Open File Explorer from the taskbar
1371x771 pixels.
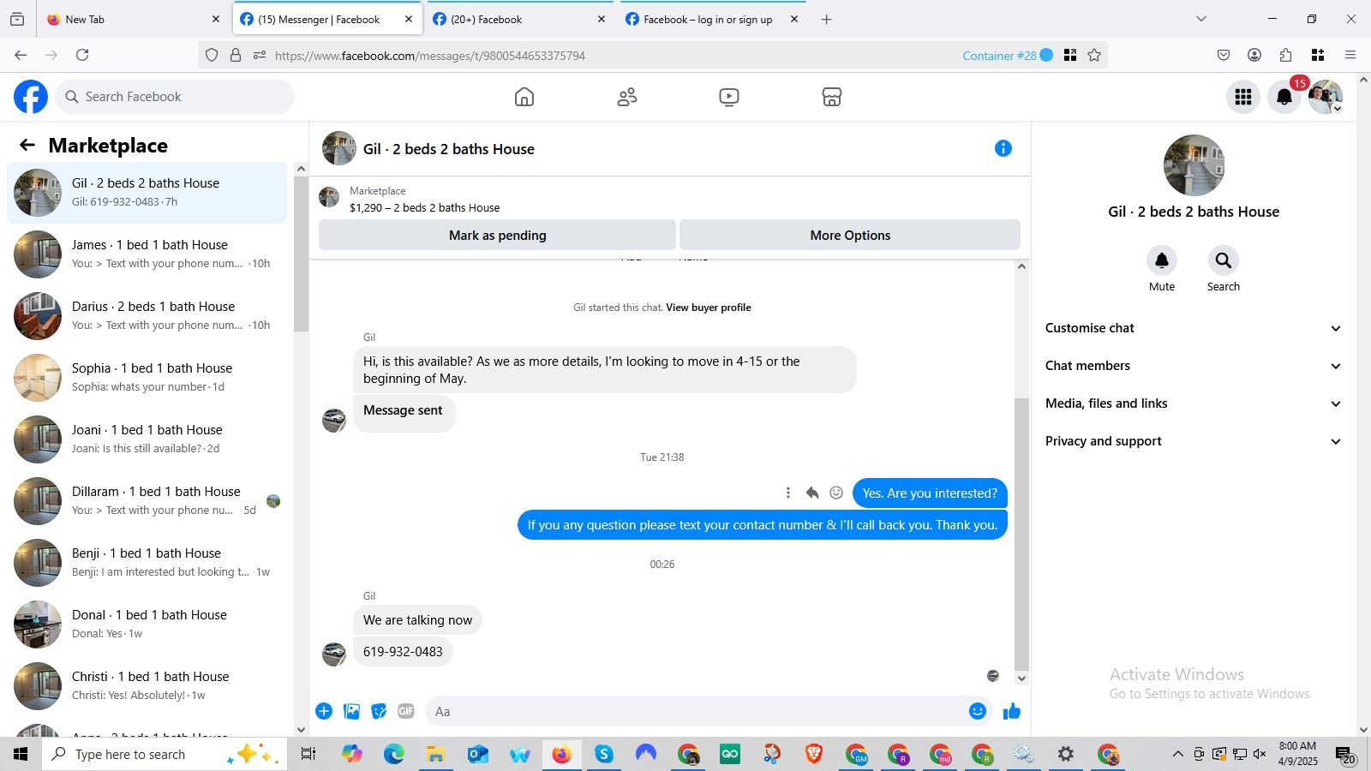435,754
